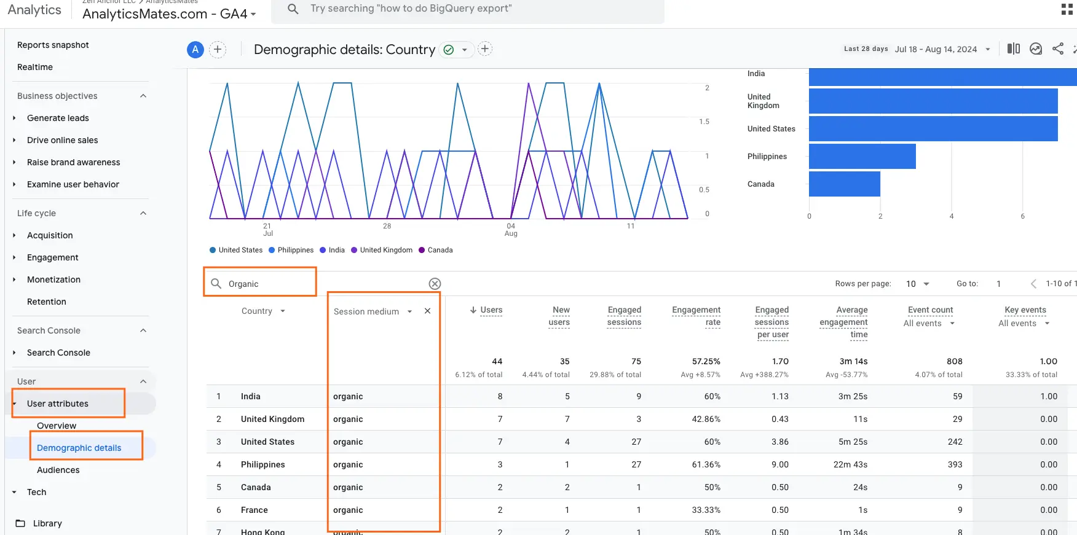This screenshot has height=535, width=1077.
Task: Change the Rows per page dropdown
Action: point(917,284)
